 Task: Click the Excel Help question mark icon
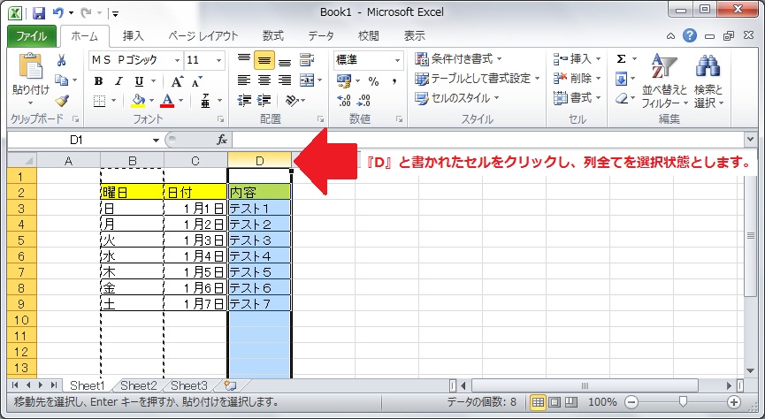tap(689, 35)
